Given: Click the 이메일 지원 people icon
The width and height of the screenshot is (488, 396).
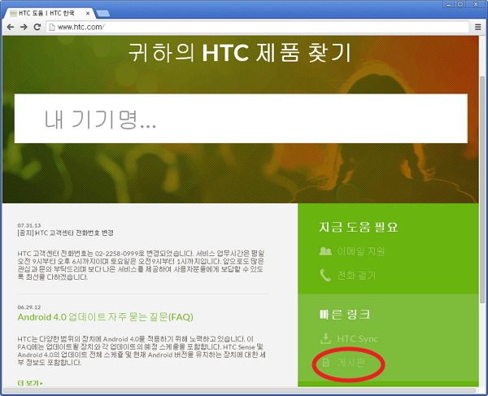Looking at the screenshot, I should point(325,250).
